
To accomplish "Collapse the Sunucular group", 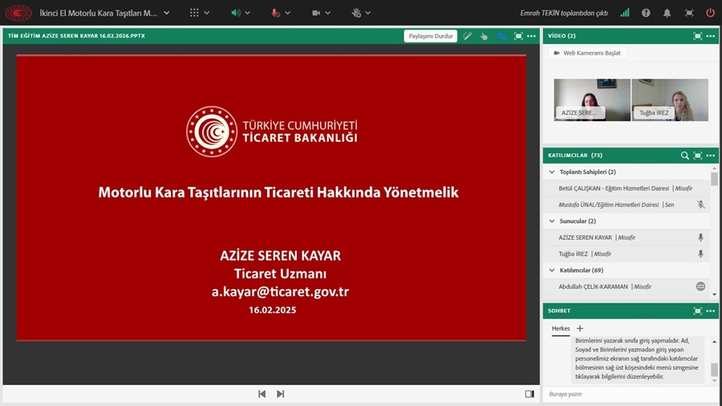I will point(551,221).
